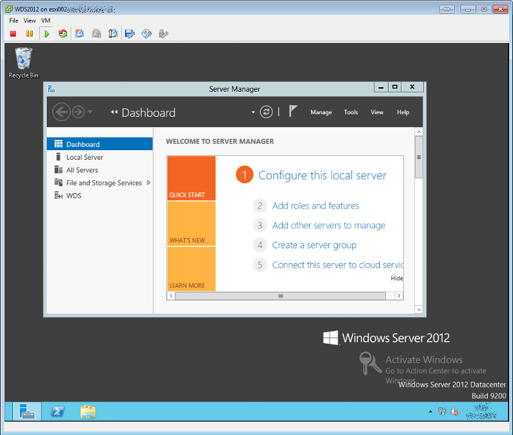This screenshot has height=435, width=513.
Task: Open navigation history dropdown arrow
Action: (x=90, y=112)
